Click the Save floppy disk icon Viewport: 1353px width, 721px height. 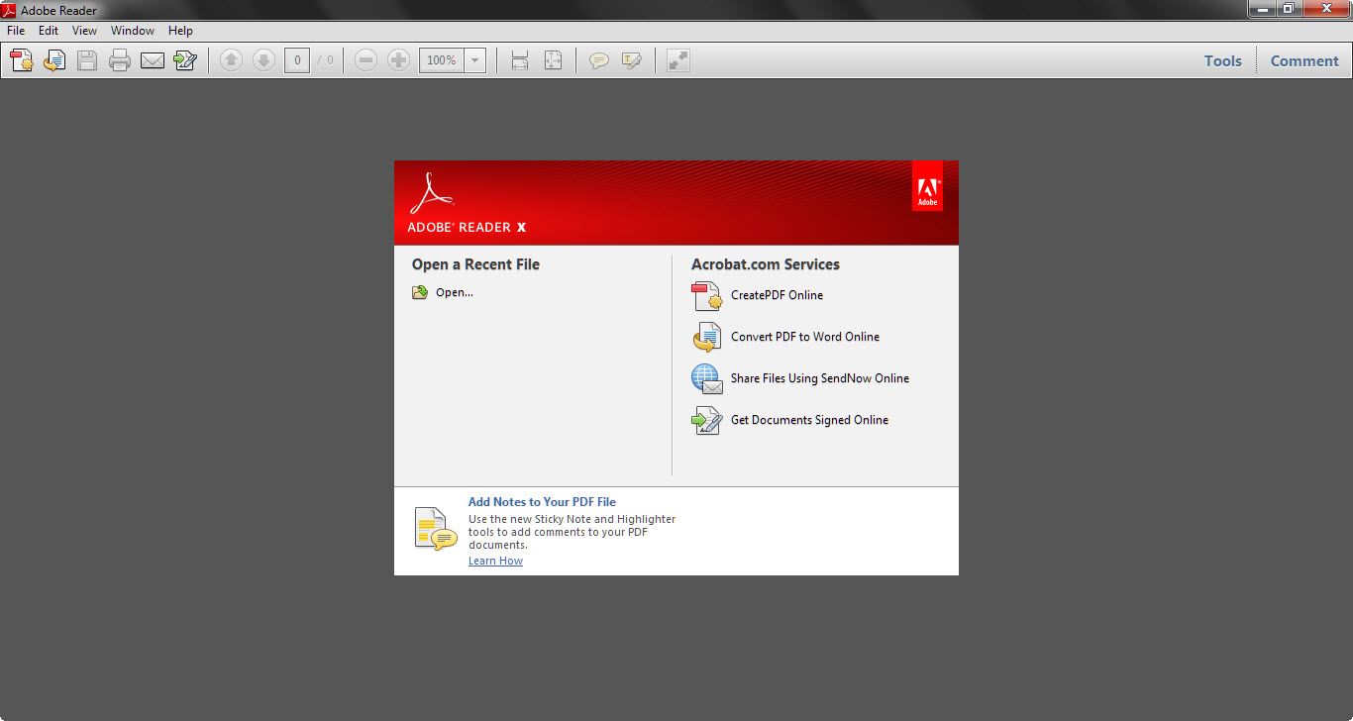87,60
